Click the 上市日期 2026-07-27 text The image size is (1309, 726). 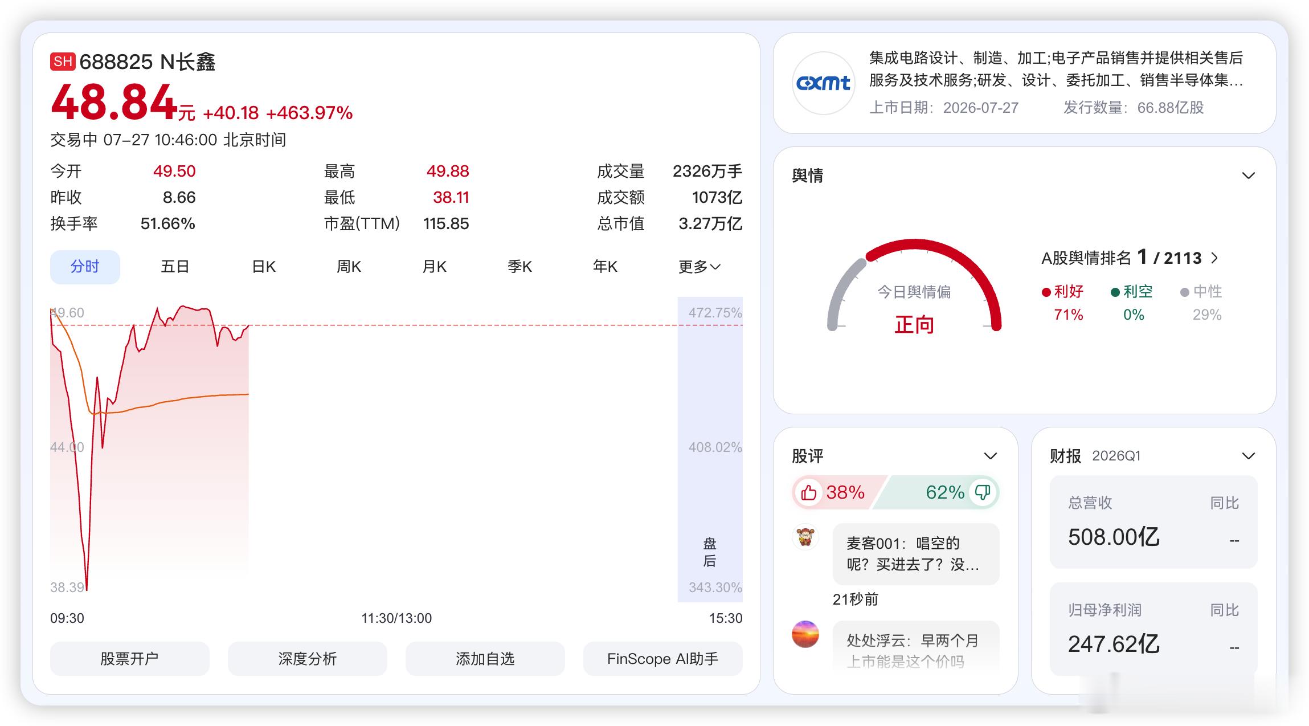point(944,108)
